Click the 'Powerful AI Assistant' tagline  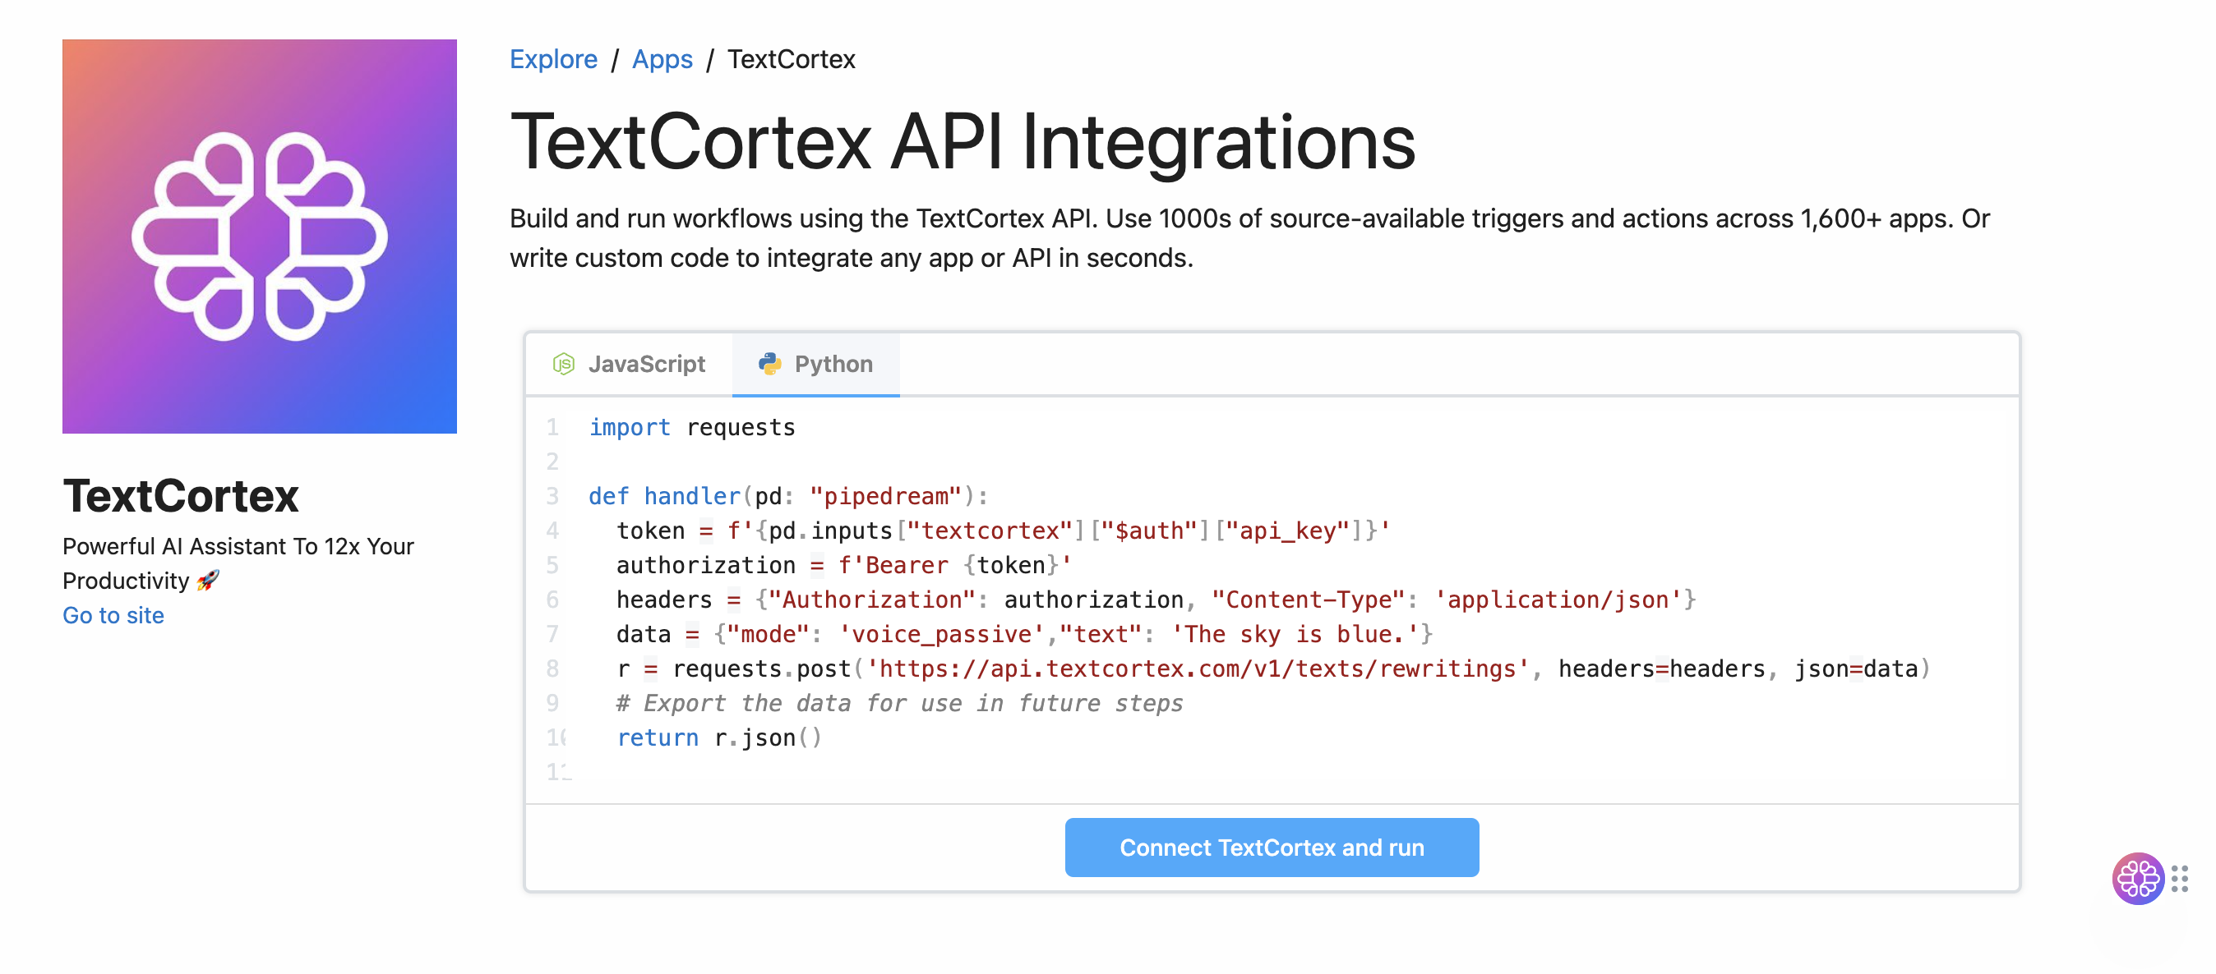click(x=238, y=564)
